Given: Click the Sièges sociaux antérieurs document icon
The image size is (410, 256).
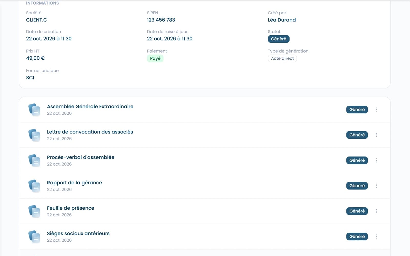Looking at the screenshot, I should (34, 237).
